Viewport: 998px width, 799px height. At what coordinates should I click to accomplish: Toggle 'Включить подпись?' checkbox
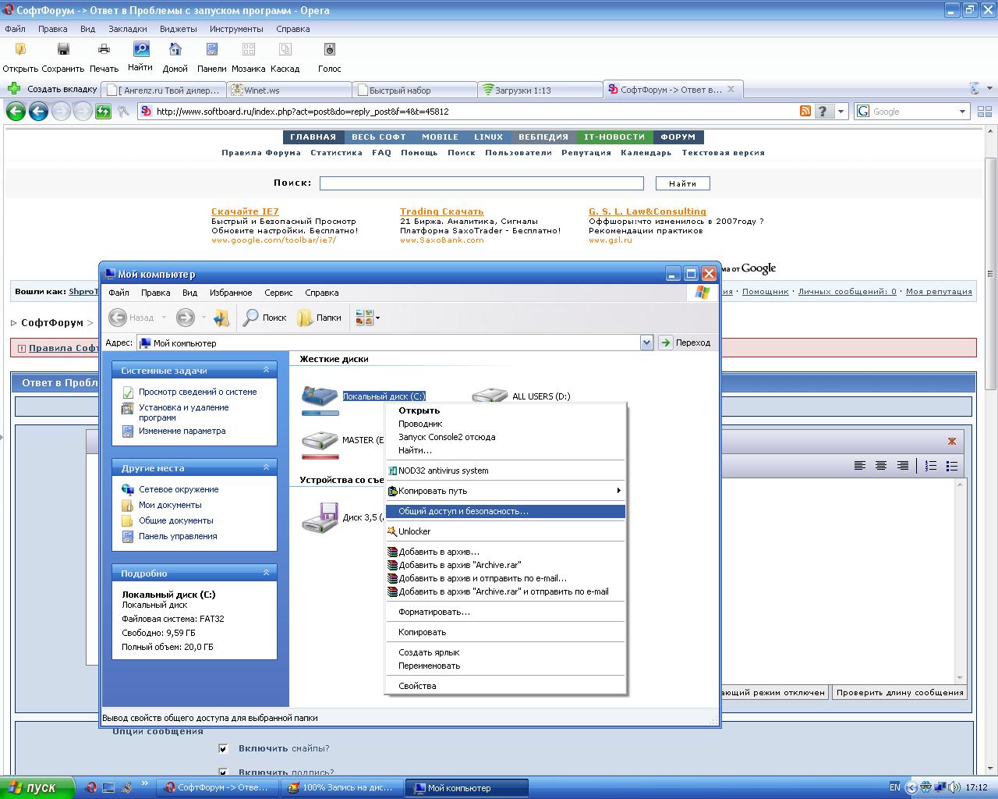coord(223,772)
